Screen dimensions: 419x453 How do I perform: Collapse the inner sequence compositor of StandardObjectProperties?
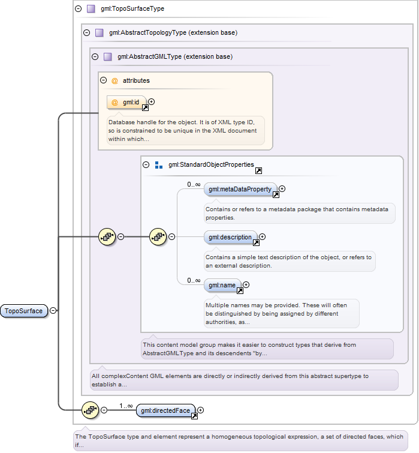tap(171, 236)
